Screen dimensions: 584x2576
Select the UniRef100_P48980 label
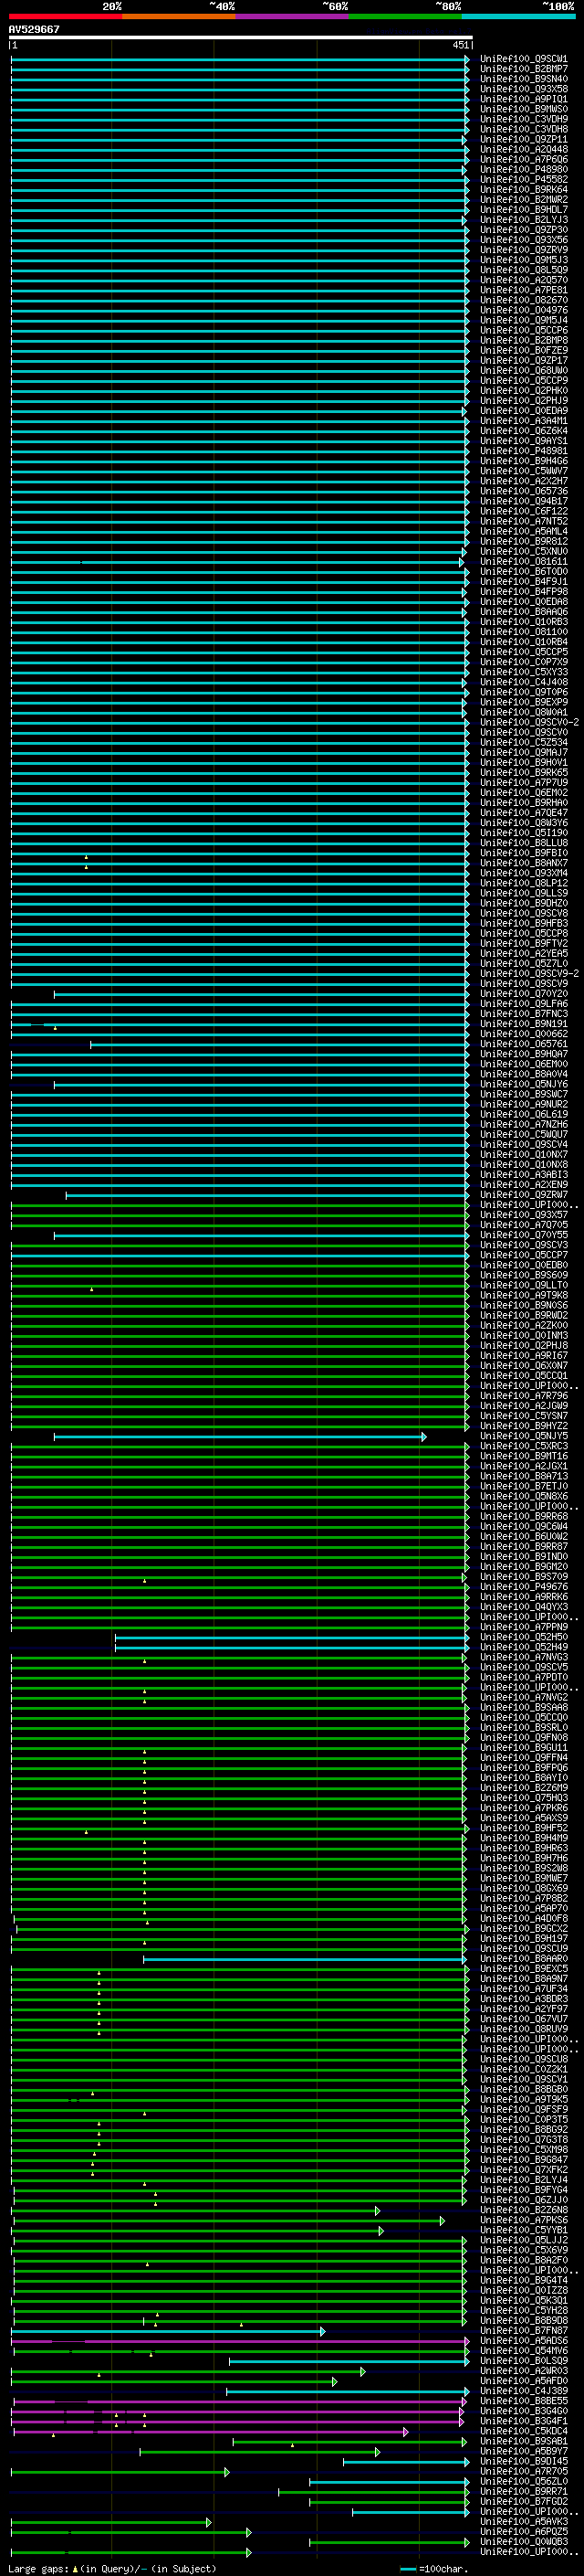(523, 169)
